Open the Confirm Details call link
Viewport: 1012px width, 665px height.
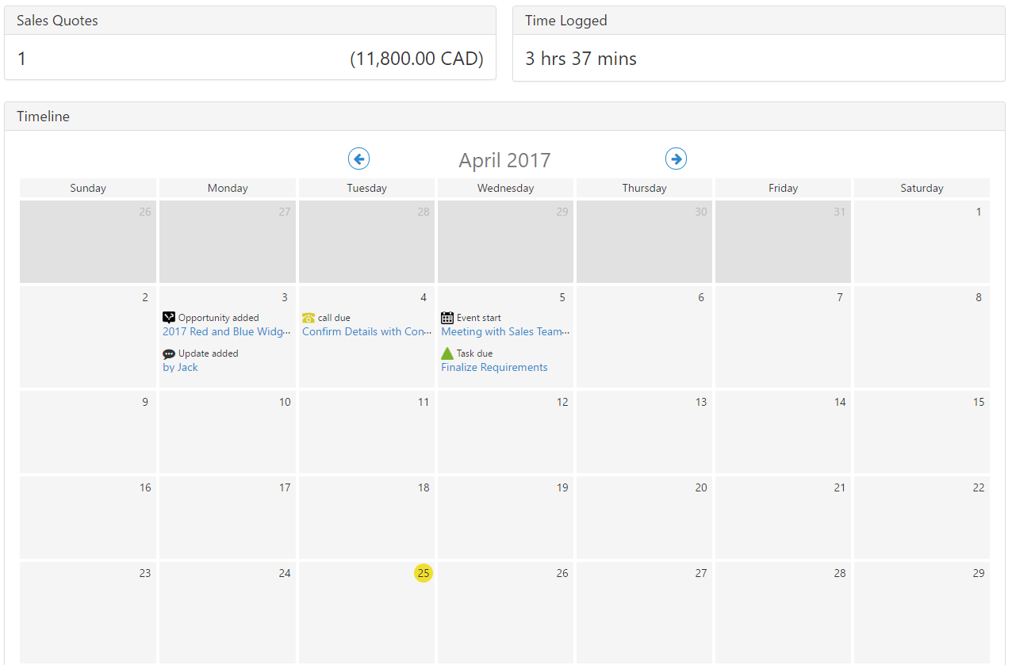tap(366, 332)
